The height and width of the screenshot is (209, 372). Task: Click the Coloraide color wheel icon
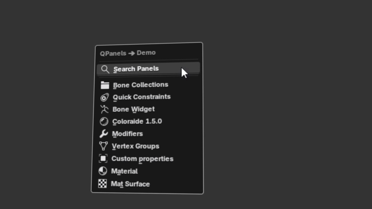pos(104,121)
